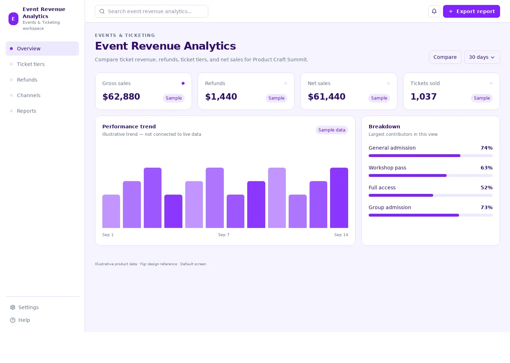Select the Refunds $1,440 card
The height and width of the screenshot is (363, 510).
pos(246,91)
